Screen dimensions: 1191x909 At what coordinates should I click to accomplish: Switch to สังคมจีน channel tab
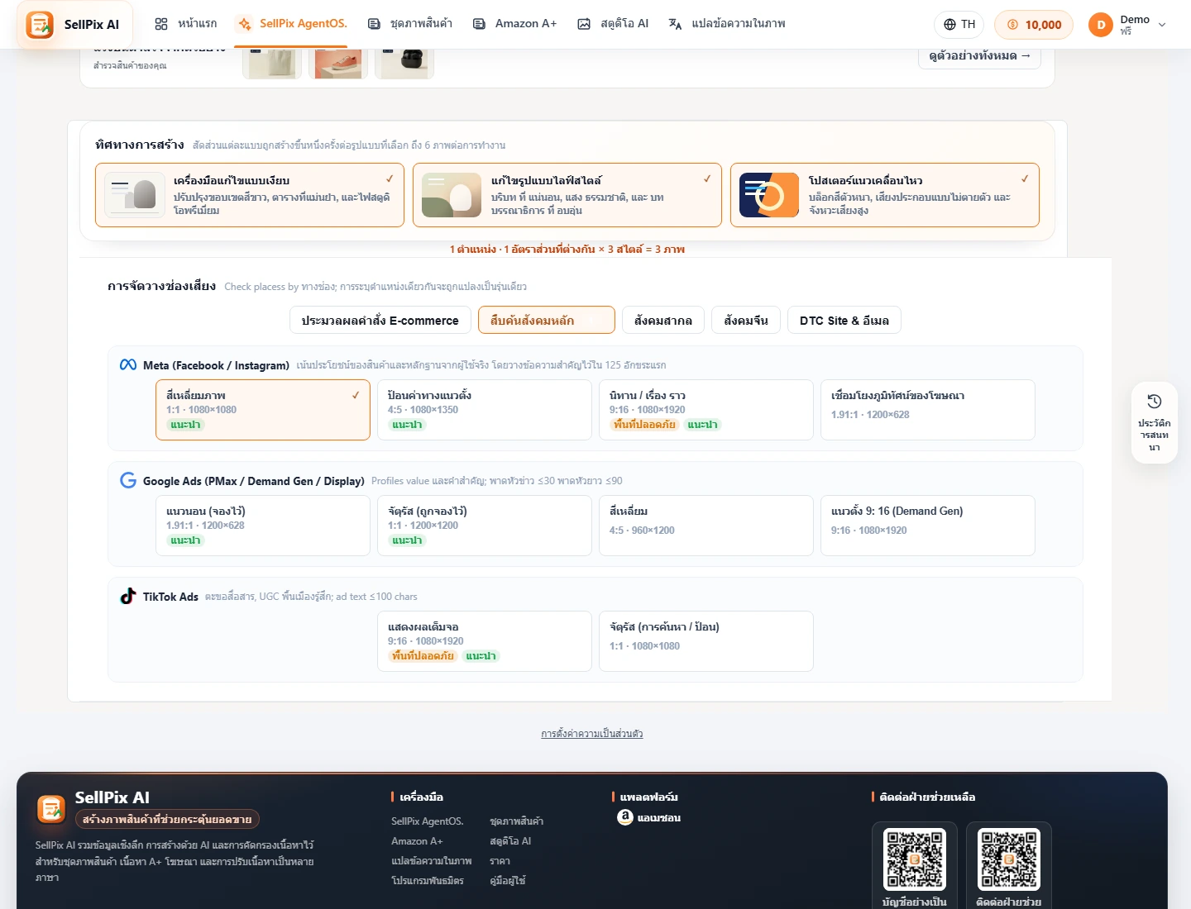pyautogui.click(x=746, y=321)
